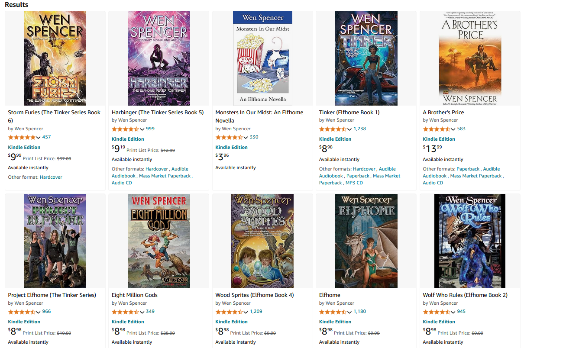Choose the Hardcover format for Storm Furies
The width and height of the screenshot is (579, 348).
(x=51, y=177)
